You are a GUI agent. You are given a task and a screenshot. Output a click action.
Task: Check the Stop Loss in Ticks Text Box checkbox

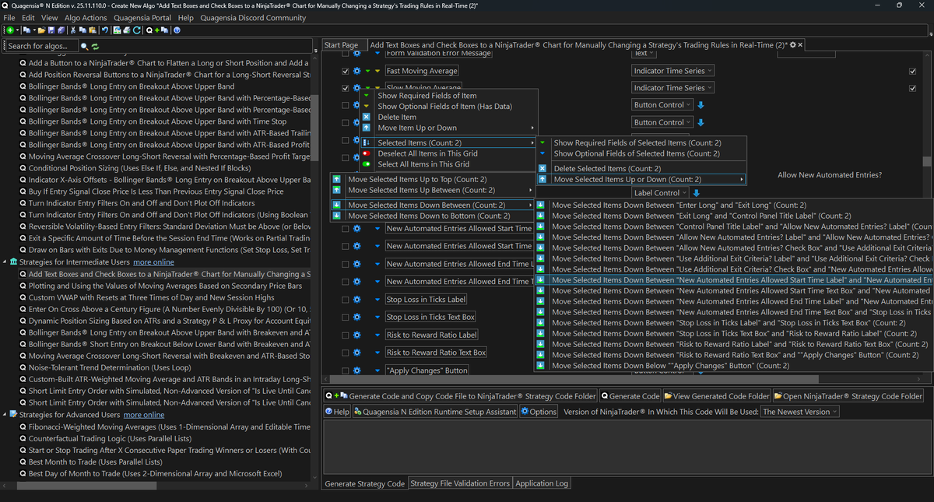pyautogui.click(x=346, y=317)
